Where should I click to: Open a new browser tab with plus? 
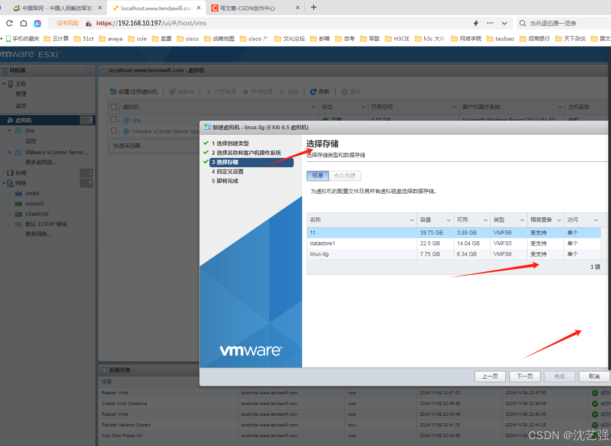(x=314, y=7)
